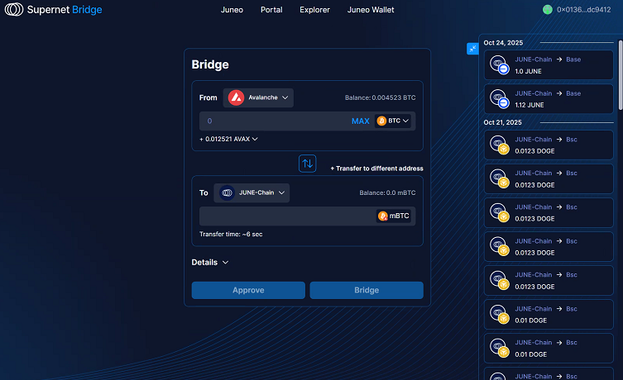Click the green wallet avatar icon

[548, 10]
